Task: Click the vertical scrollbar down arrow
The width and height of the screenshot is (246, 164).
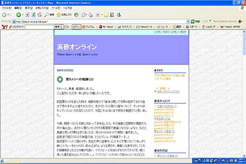Action: pos(244,156)
